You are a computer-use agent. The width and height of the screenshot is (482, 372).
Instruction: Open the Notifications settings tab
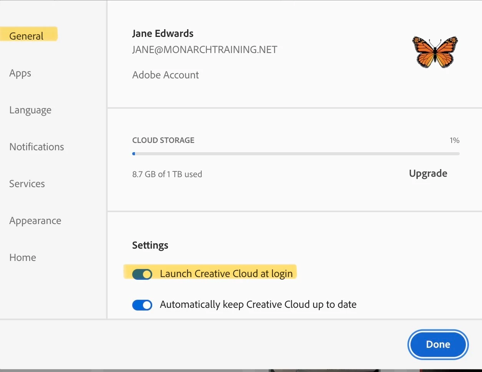pyautogui.click(x=37, y=147)
